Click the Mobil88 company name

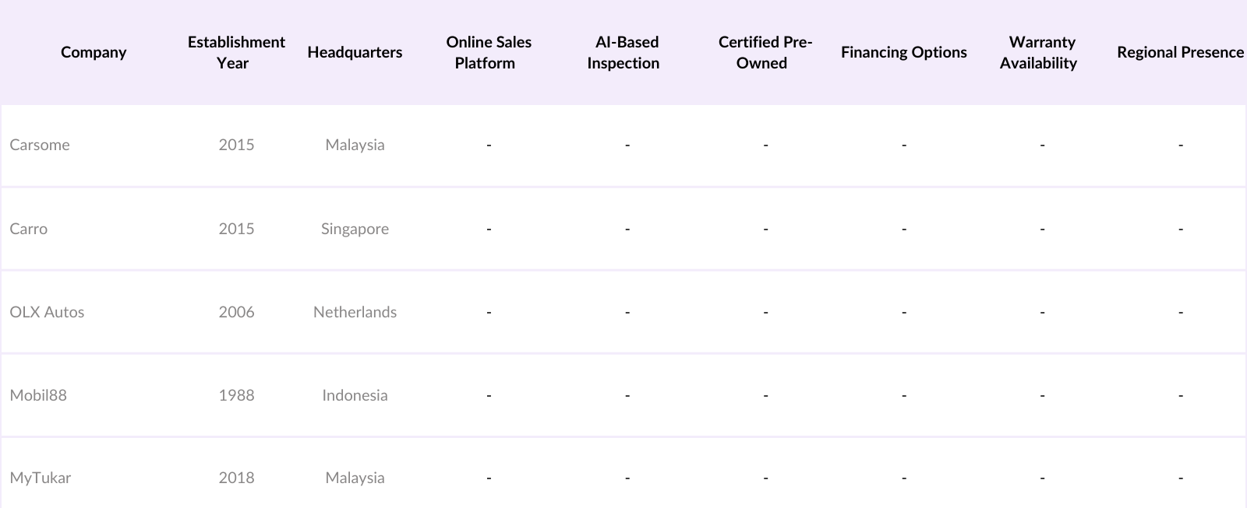coord(38,395)
